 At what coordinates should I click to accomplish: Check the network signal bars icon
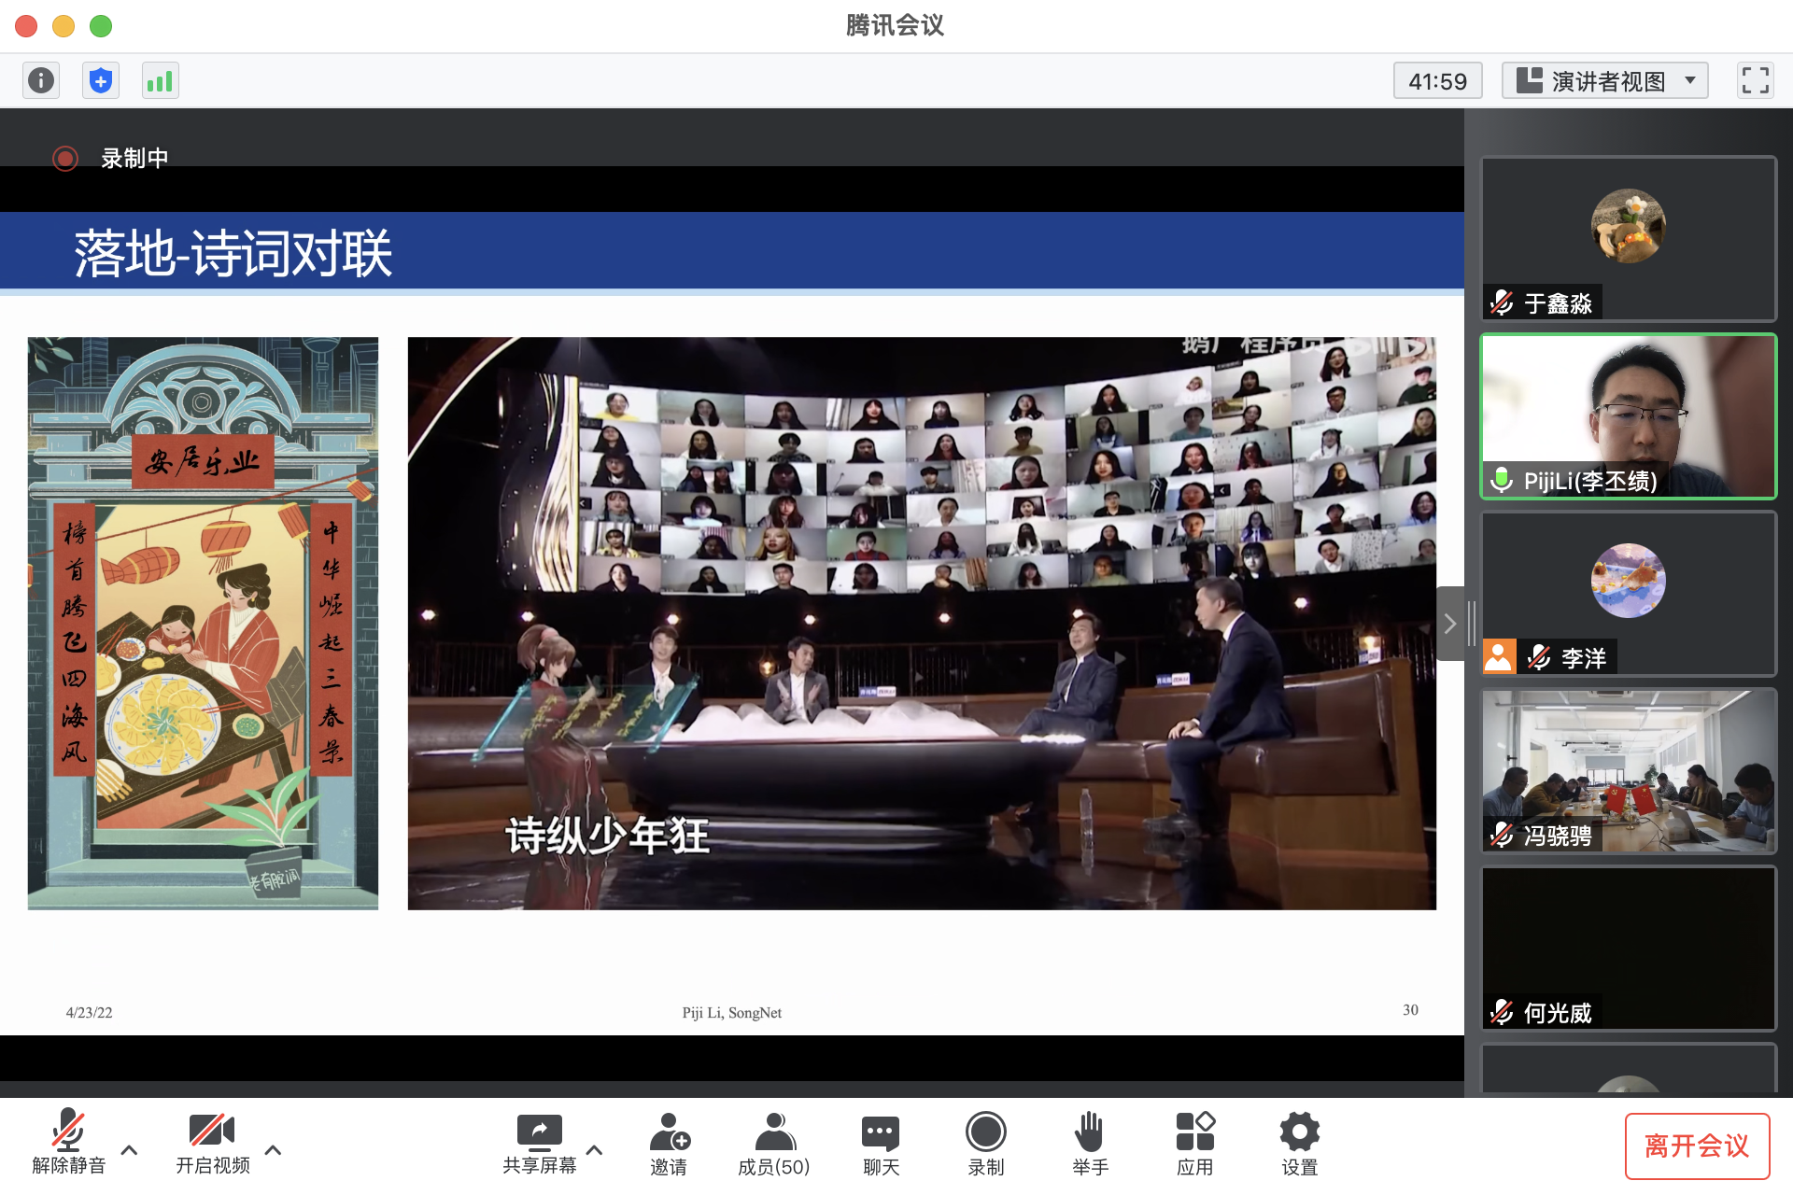coord(160,80)
